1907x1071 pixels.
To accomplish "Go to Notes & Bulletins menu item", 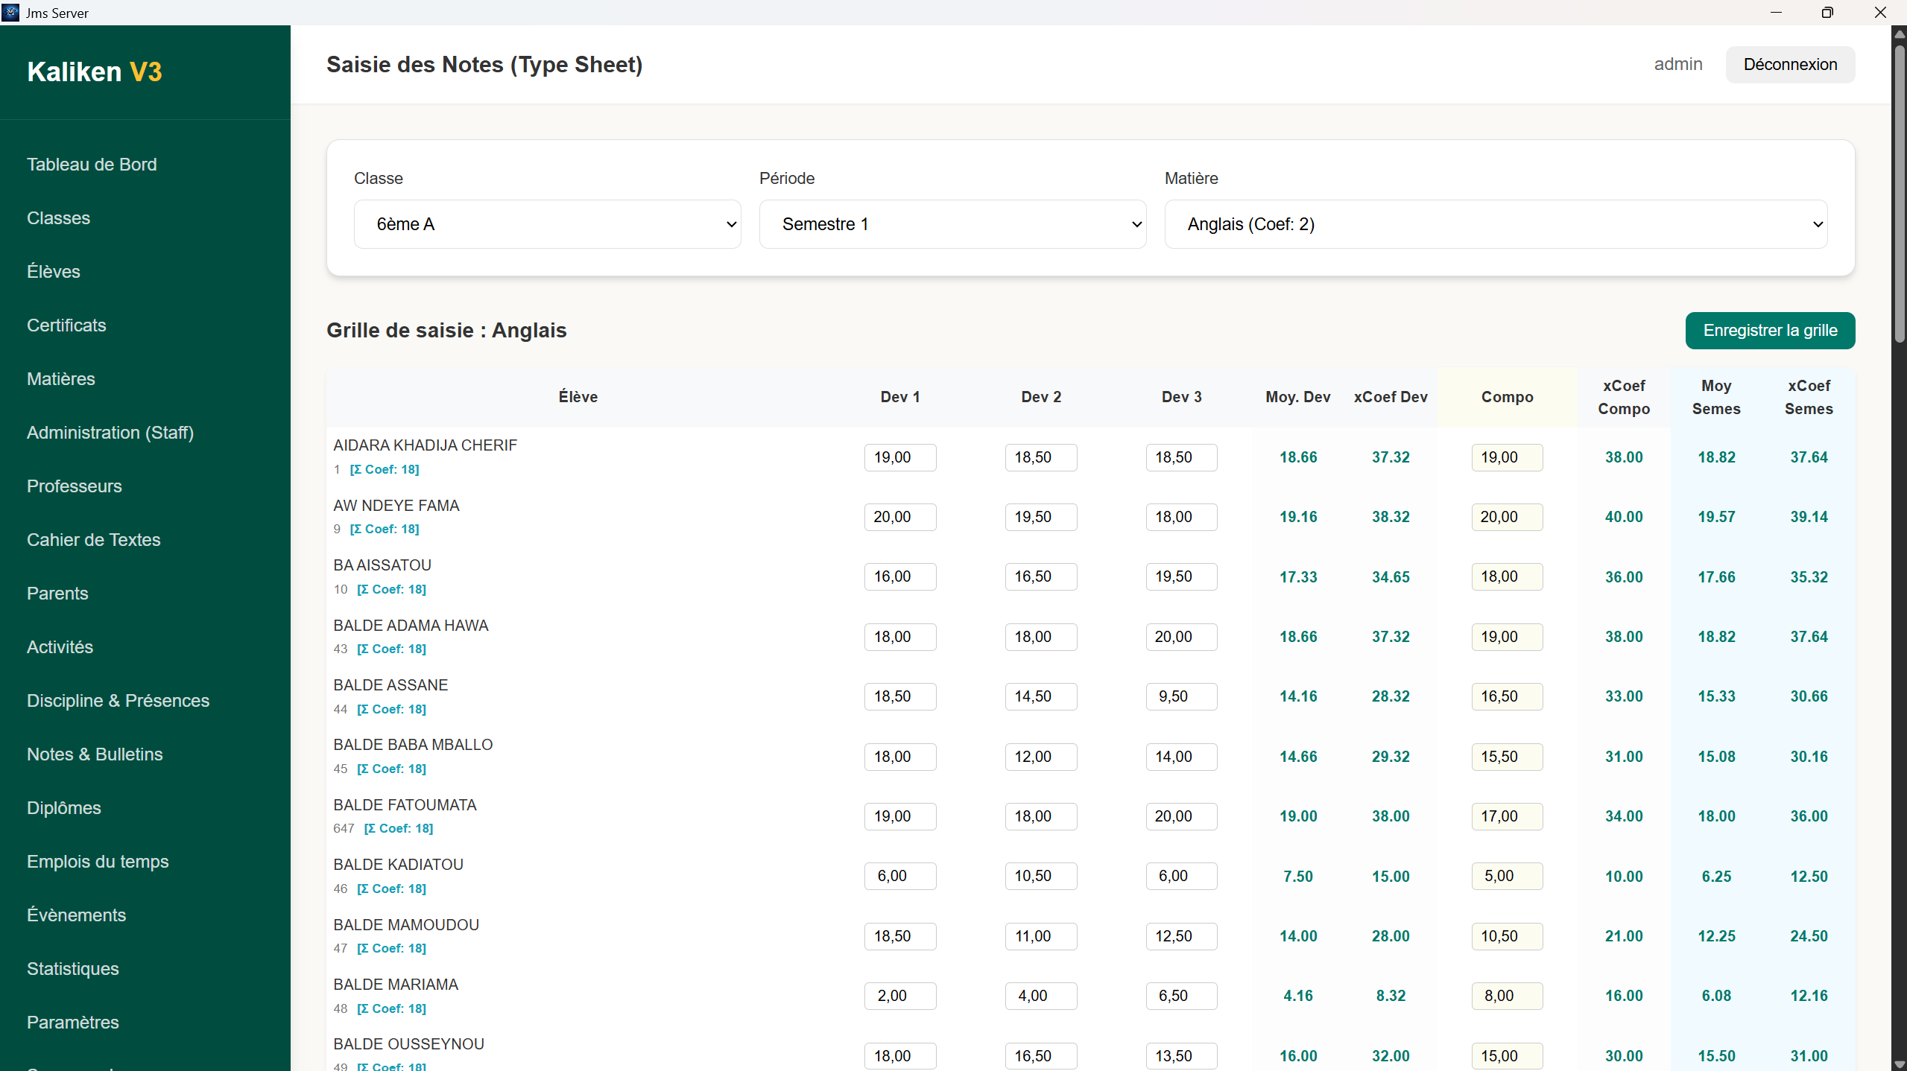I will [95, 754].
